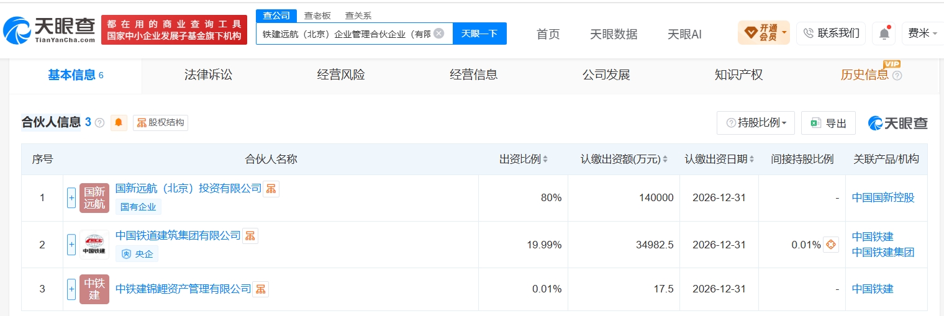Open 中国铁道建筑集团有限公司 company link
Image resolution: width=944 pixels, height=316 pixels.
point(178,235)
